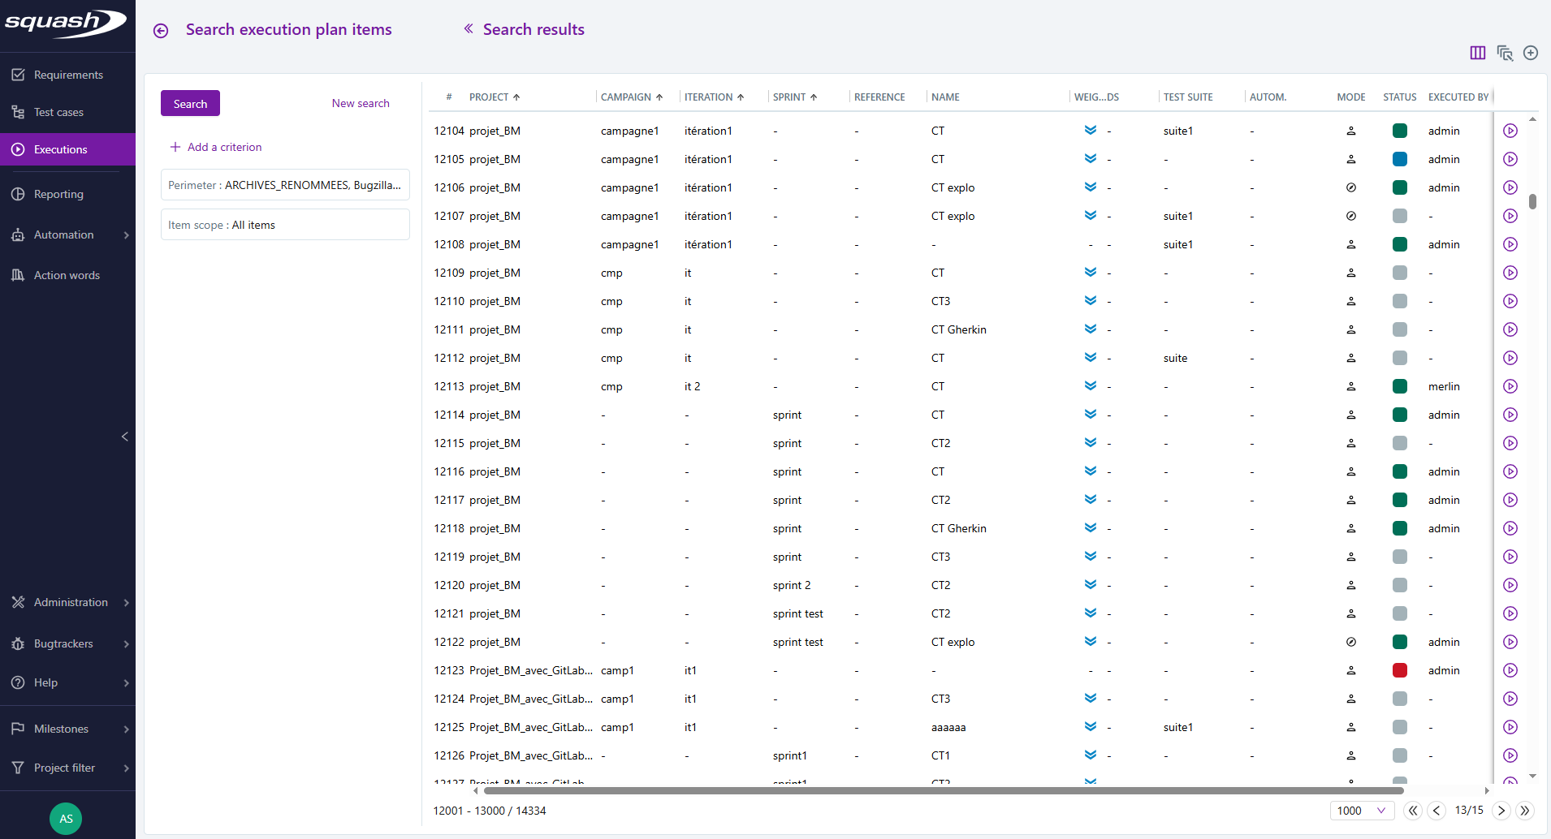Select the Reporting workspace icon
Image resolution: width=1551 pixels, height=839 pixels.
pos(18,193)
